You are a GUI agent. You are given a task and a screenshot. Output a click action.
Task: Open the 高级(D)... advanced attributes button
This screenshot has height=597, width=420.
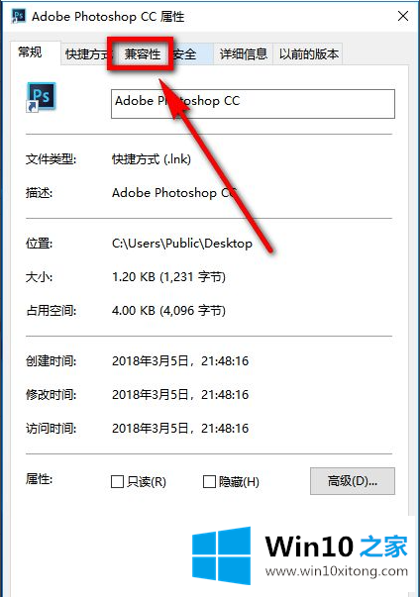point(353,481)
